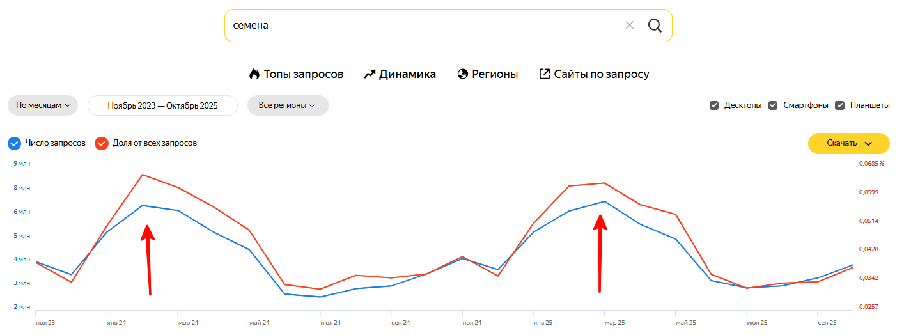Screen dimensions: 904x335
Task: Click the magnifying glass search icon
Action: pyautogui.click(x=654, y=26)
